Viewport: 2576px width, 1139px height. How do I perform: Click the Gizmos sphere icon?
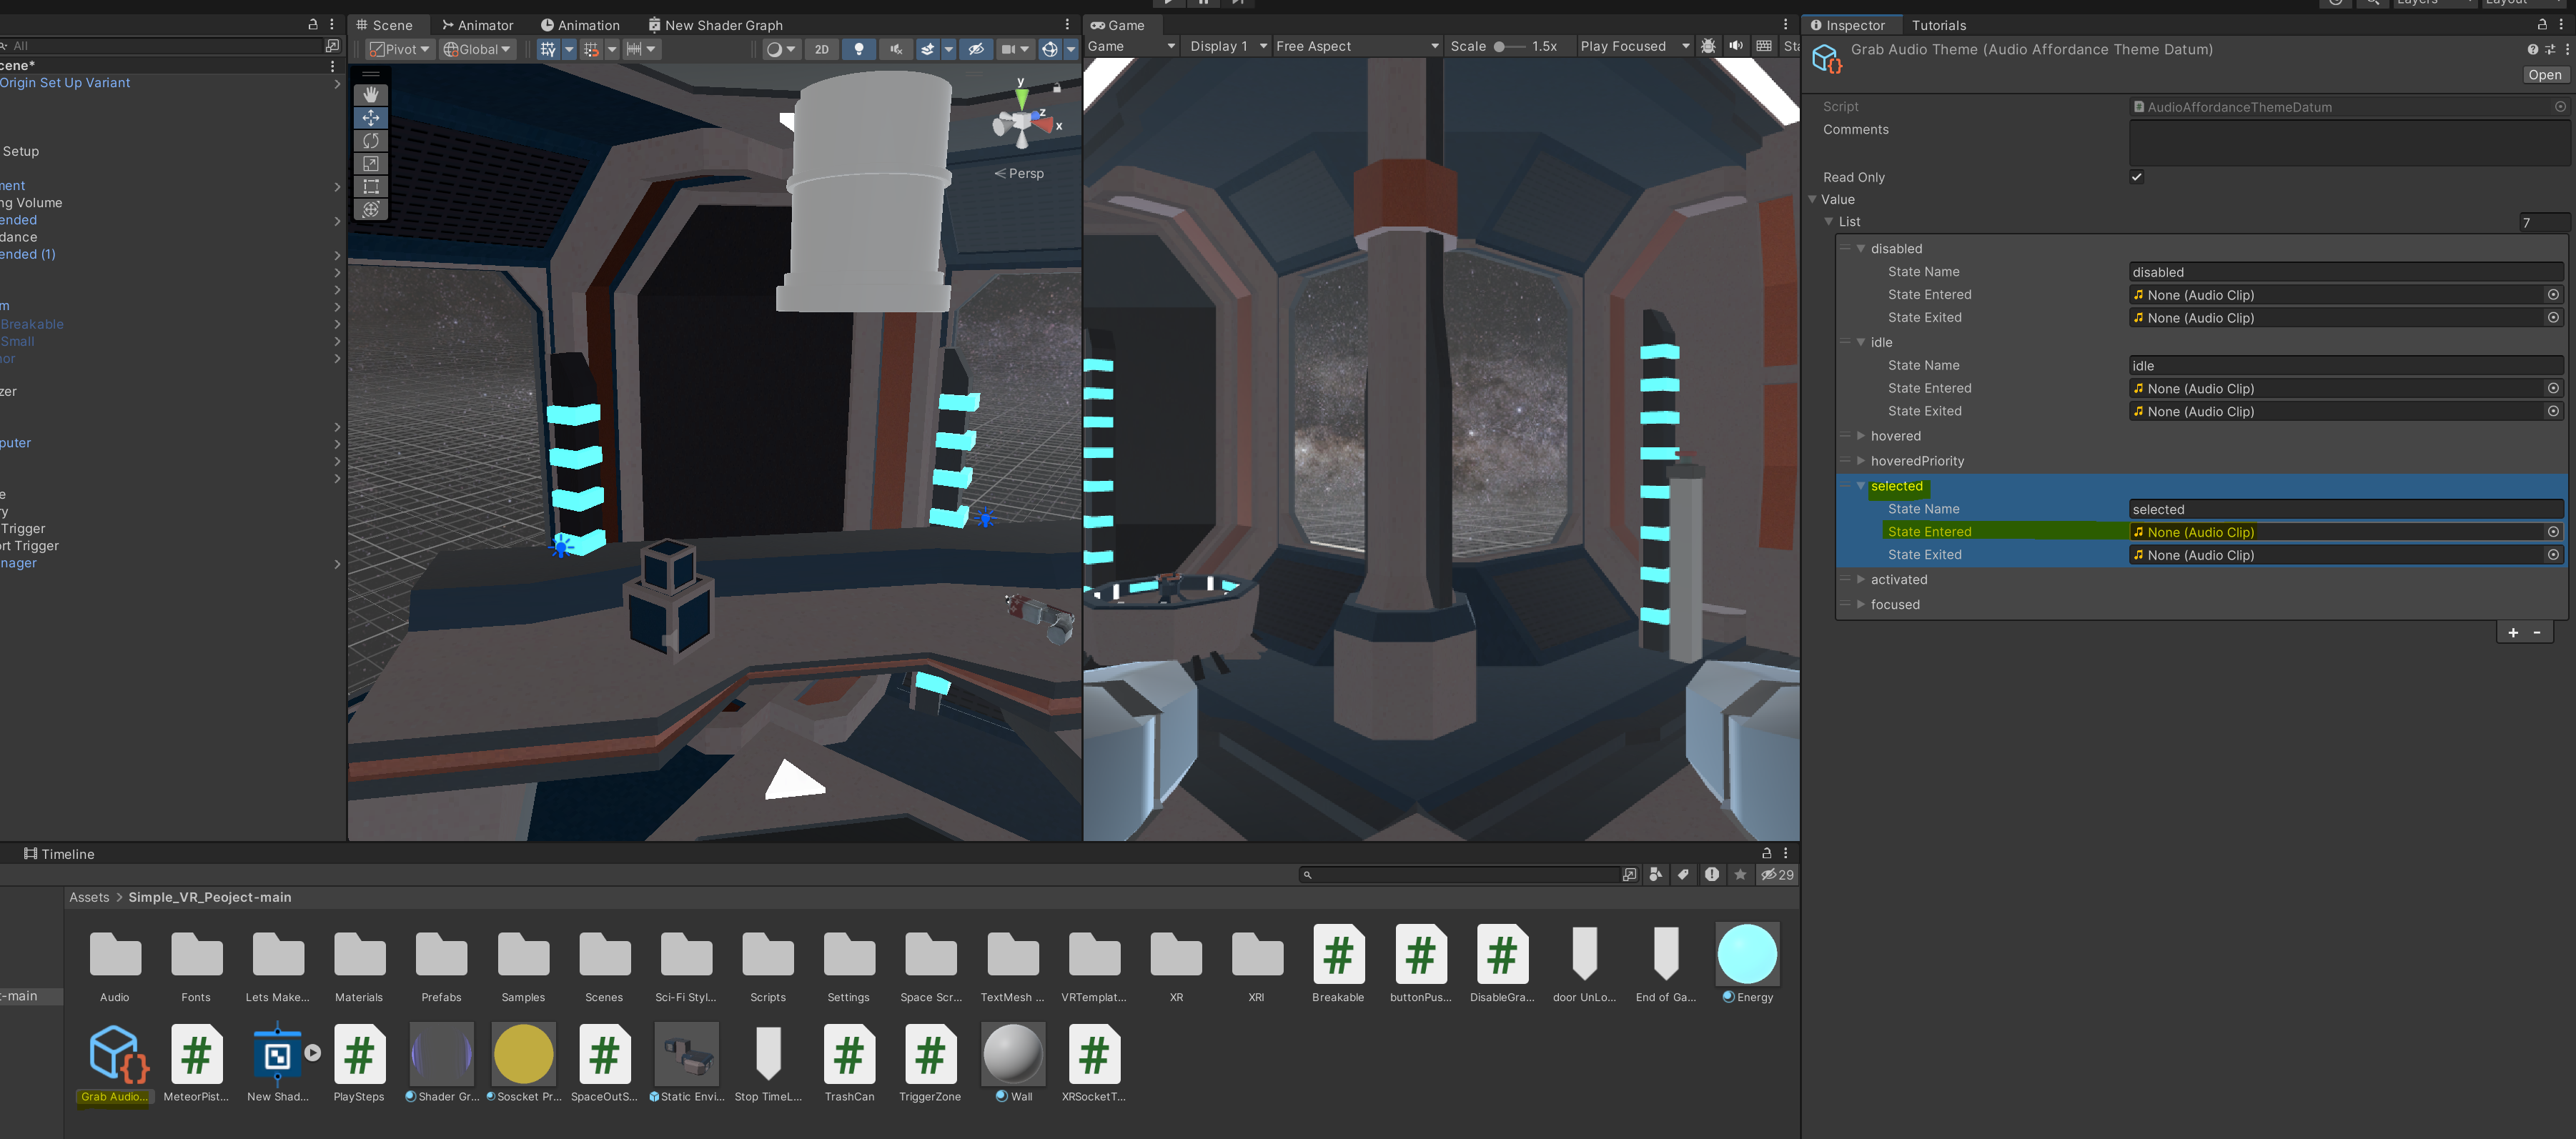coord(1049,49)
